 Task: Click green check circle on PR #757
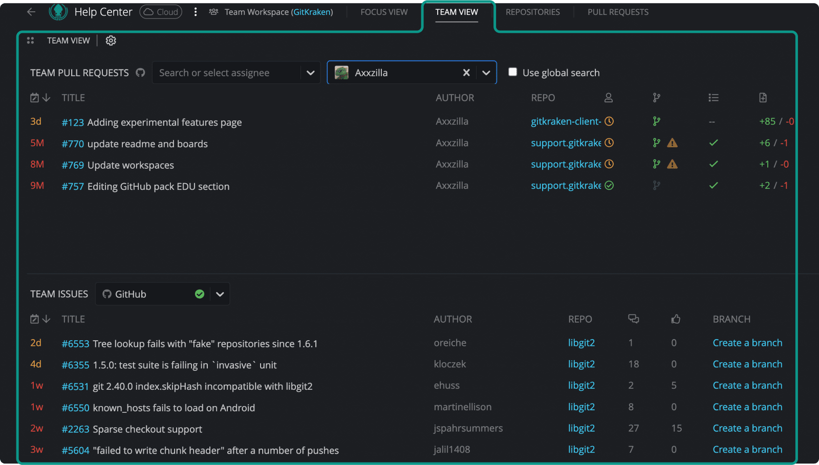[609, 186]
